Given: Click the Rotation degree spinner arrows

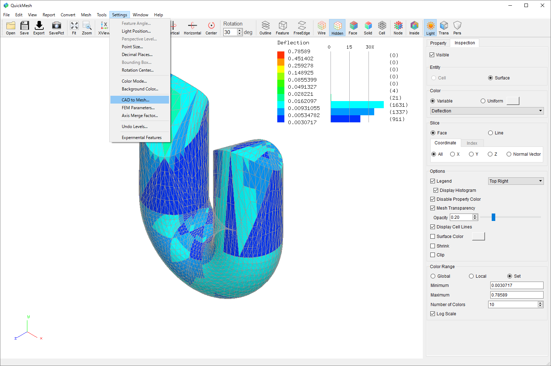Looking at the screenshot, I should [x=240, y=32].
